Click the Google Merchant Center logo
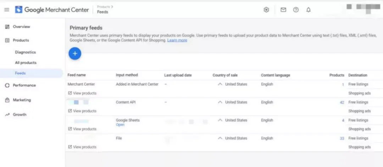 click(52, 10)
